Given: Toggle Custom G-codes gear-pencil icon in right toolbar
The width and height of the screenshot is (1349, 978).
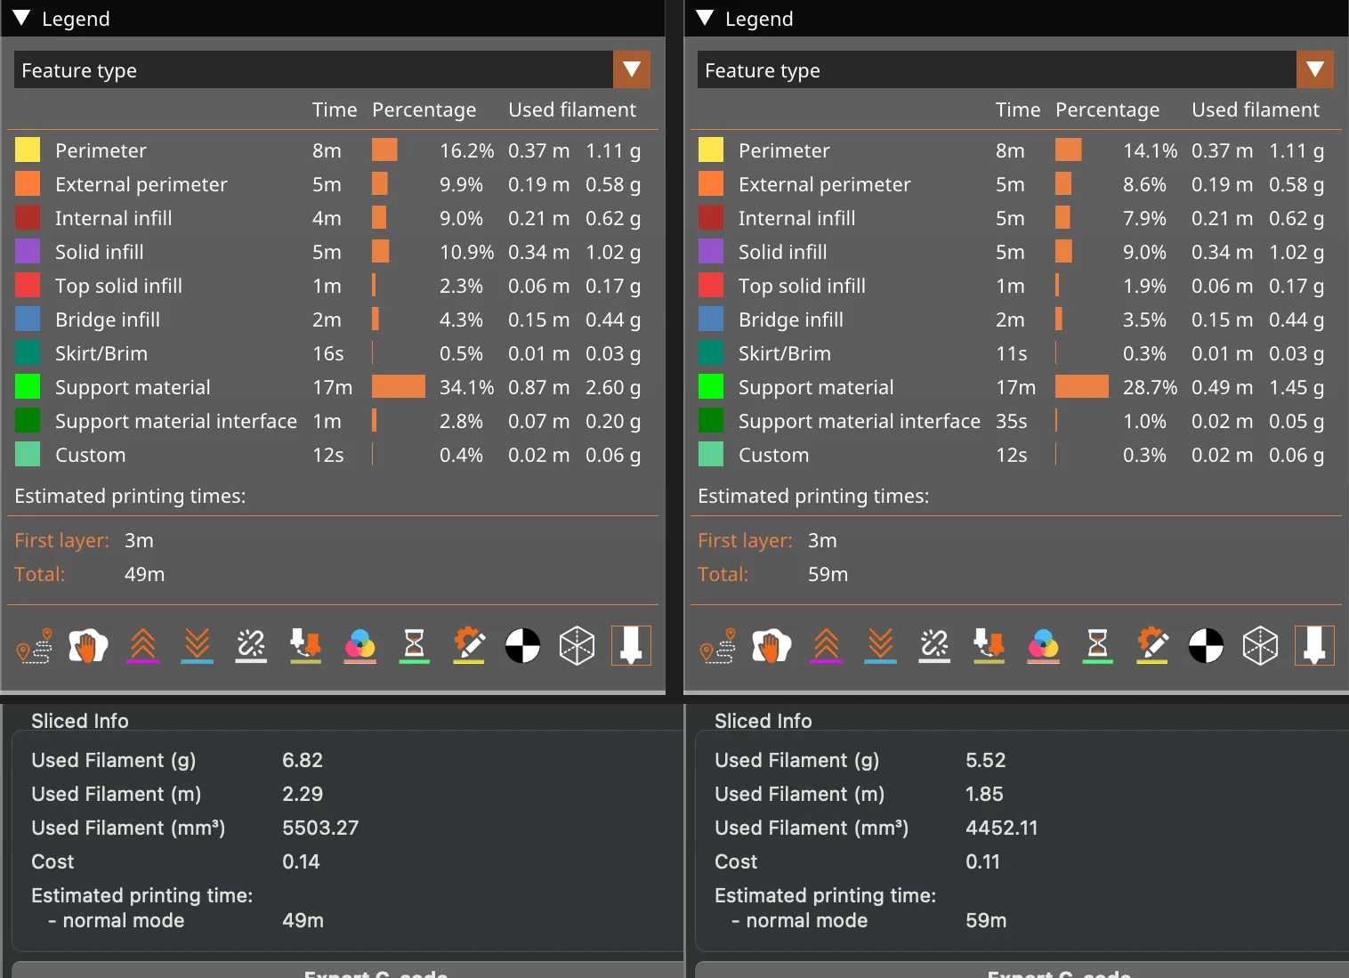Looking at the screenshot, I should tap(1152, 646).
